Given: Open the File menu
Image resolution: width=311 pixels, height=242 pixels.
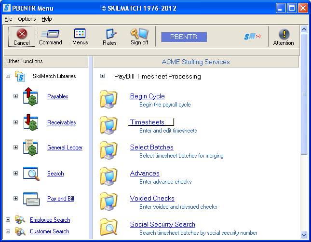Looking at the screenshot, I should click(x=8, y=19).
